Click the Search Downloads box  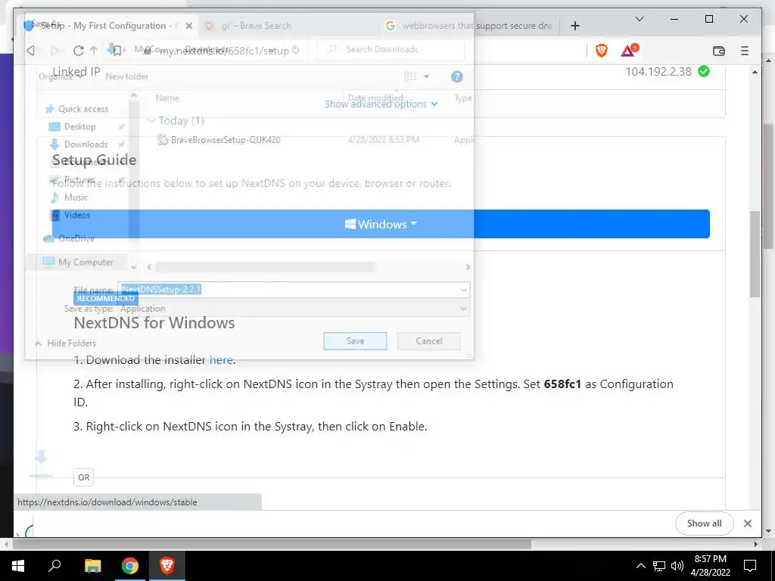(391, 49)
